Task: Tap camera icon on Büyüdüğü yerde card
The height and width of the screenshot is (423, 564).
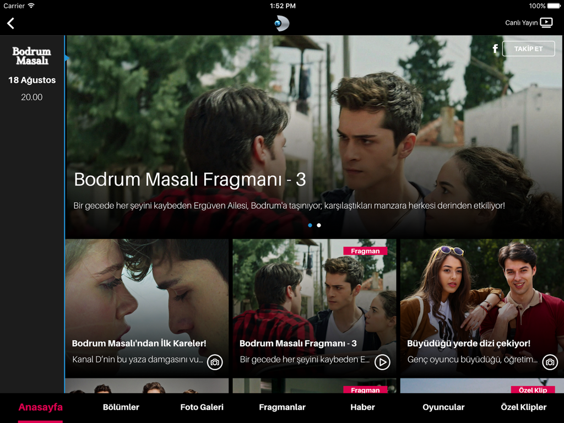Action: 550,362
